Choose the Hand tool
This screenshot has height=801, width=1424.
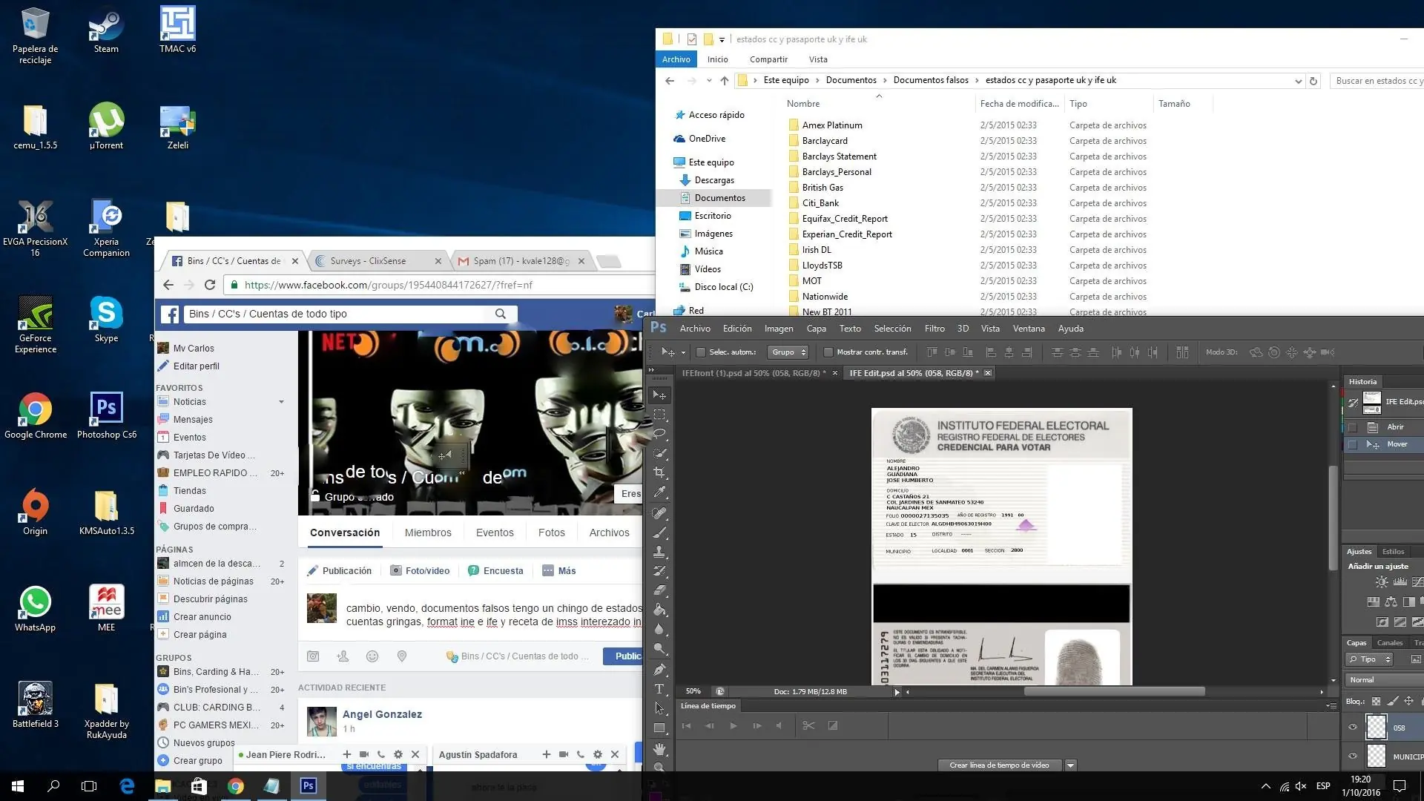(x=659, y=749)
